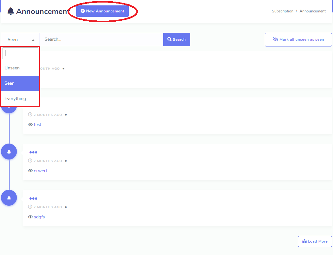The height and width of the screenshot is (255, 333).
Task: Click the clock icon on test announcement
Action: [x=30, y=115]
